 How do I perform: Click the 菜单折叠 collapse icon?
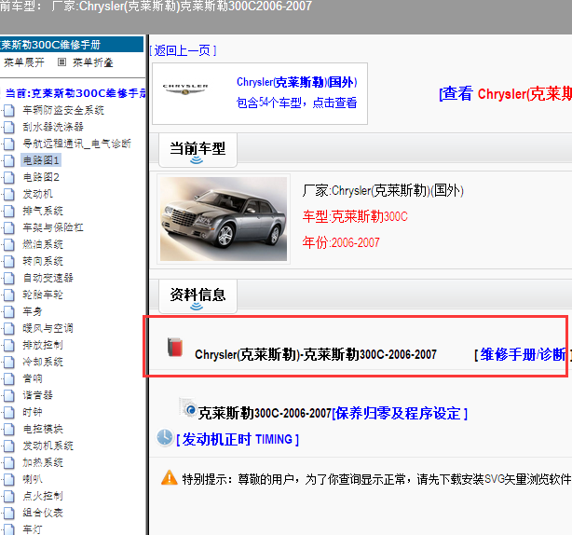point(61,62)
